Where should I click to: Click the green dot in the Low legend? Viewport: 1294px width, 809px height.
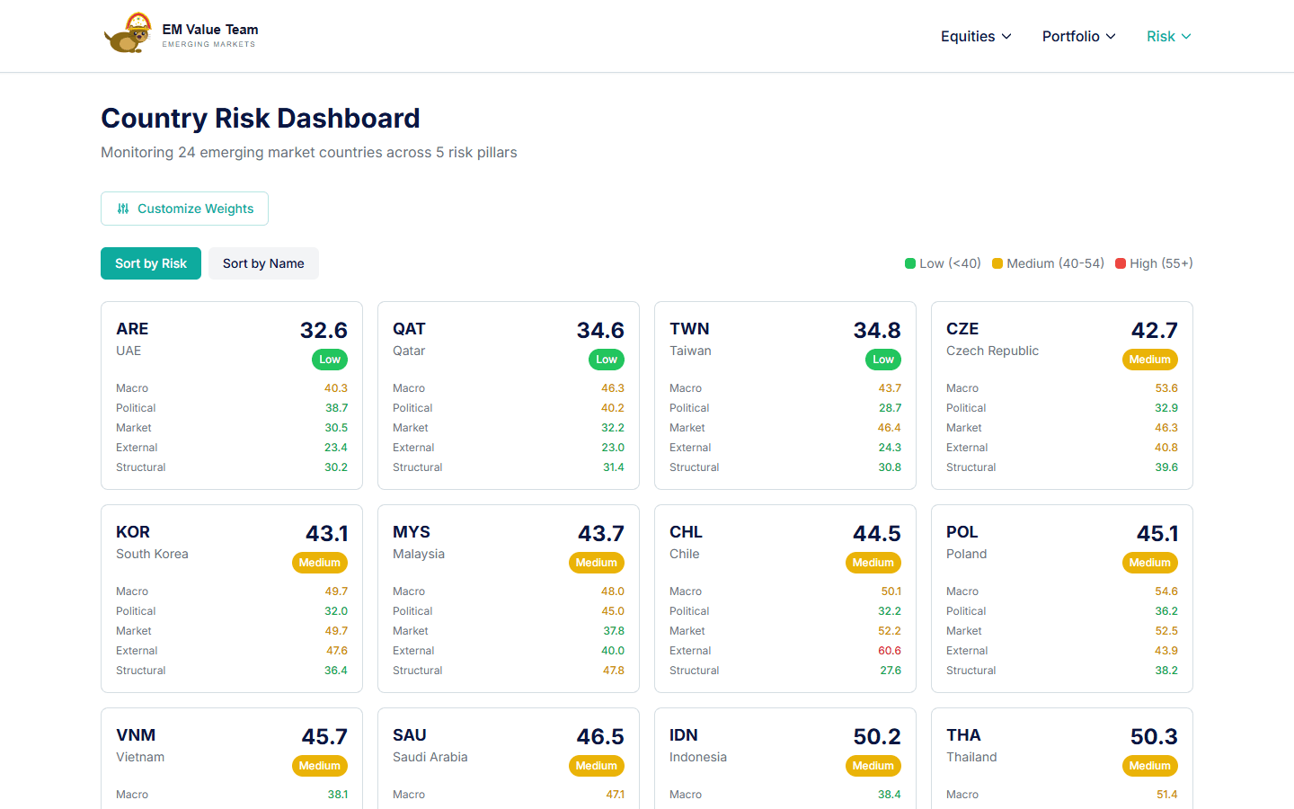(x=908, y=262)
